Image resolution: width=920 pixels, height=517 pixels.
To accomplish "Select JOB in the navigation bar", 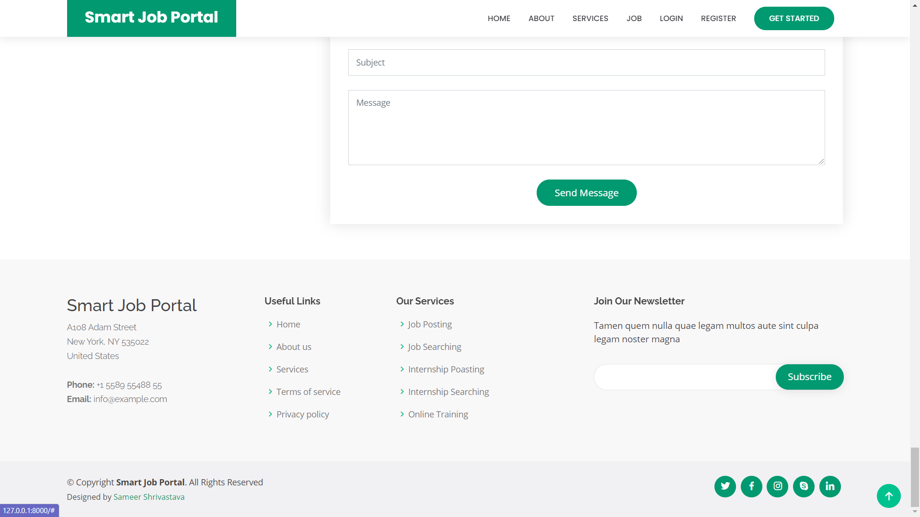I will pyautogui.click(x=633, y=18).
